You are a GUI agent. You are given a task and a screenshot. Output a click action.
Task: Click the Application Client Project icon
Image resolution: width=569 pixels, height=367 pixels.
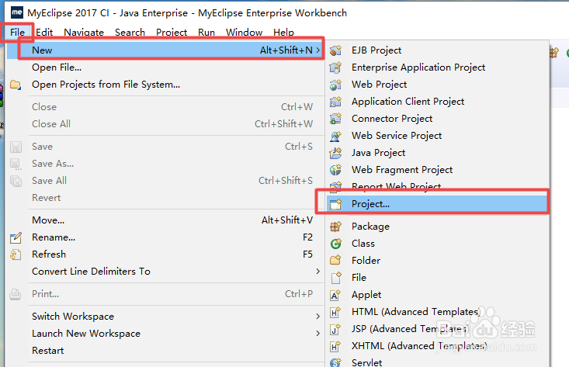pos(335,101)
